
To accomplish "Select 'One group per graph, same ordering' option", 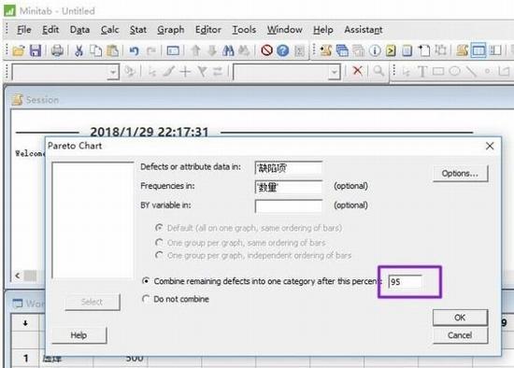I will (159, 243).
